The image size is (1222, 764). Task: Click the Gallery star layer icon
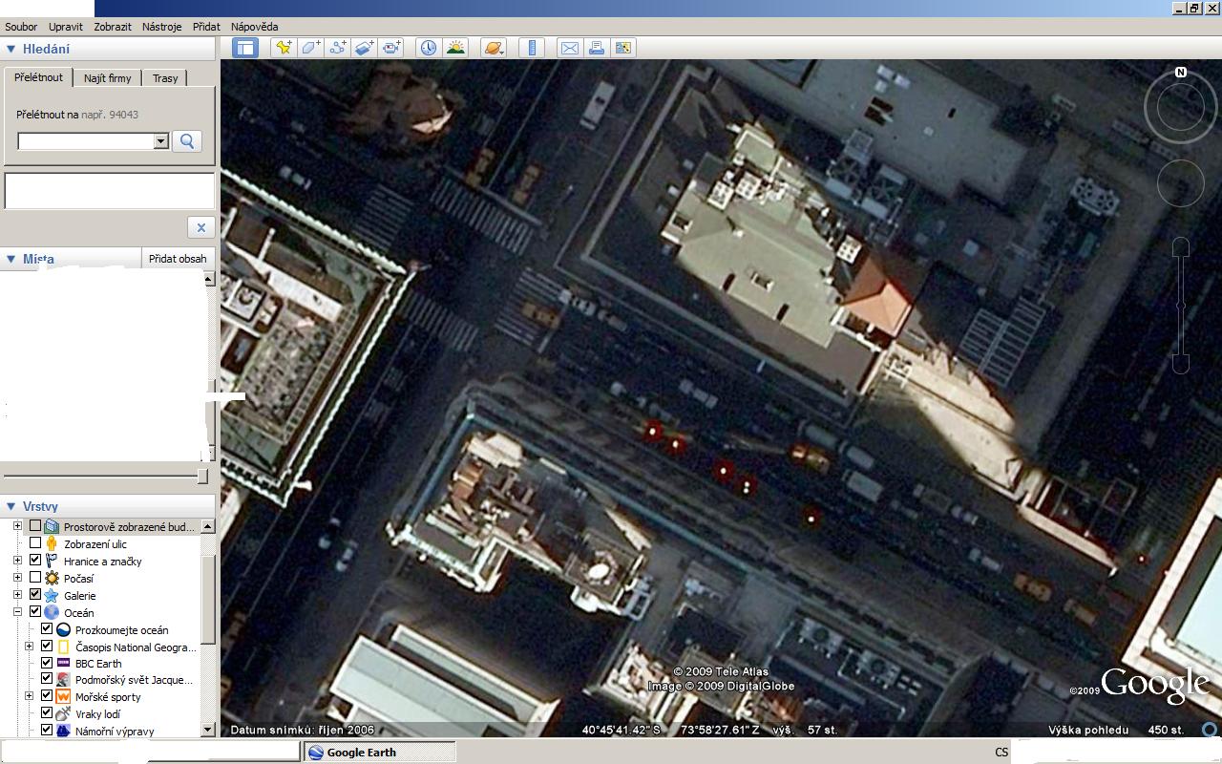(52, 596)
